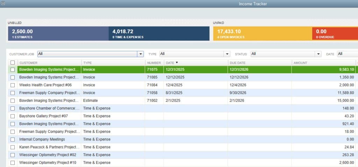
Task: Check the Wiessinger Optometry Project #02 checkbox
Action: coord(13,155)
